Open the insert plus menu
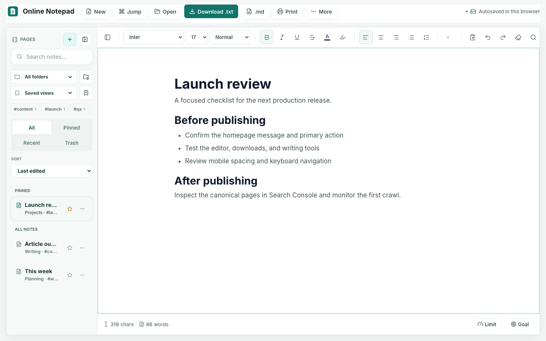 tap(450, 37)
